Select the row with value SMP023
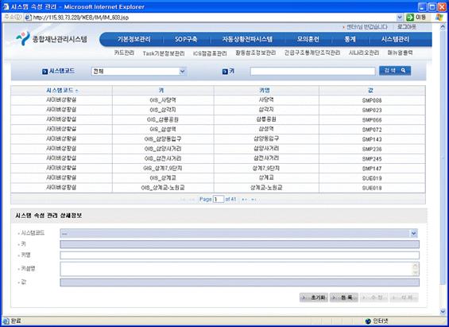 (x=219, y=110)
